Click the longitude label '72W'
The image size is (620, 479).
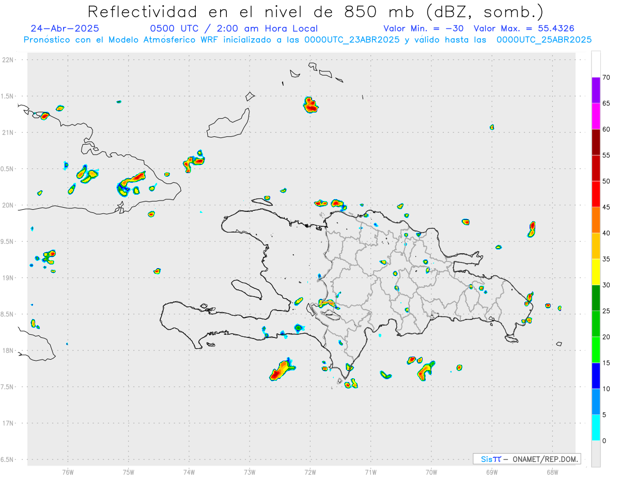click(310, 472)
